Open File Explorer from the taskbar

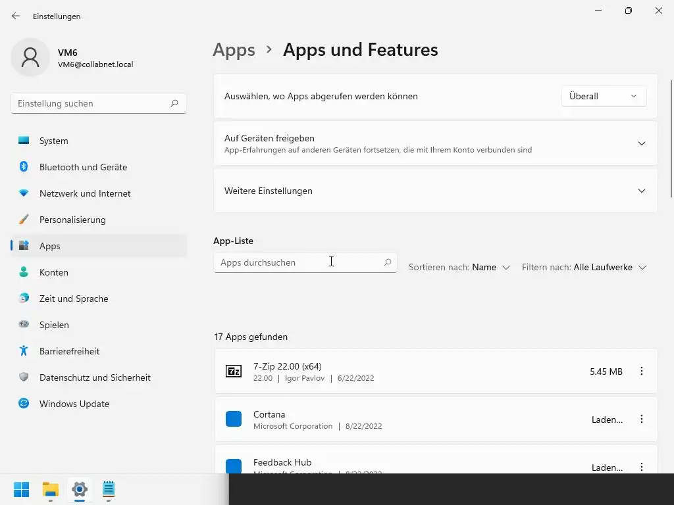point(51,489)
